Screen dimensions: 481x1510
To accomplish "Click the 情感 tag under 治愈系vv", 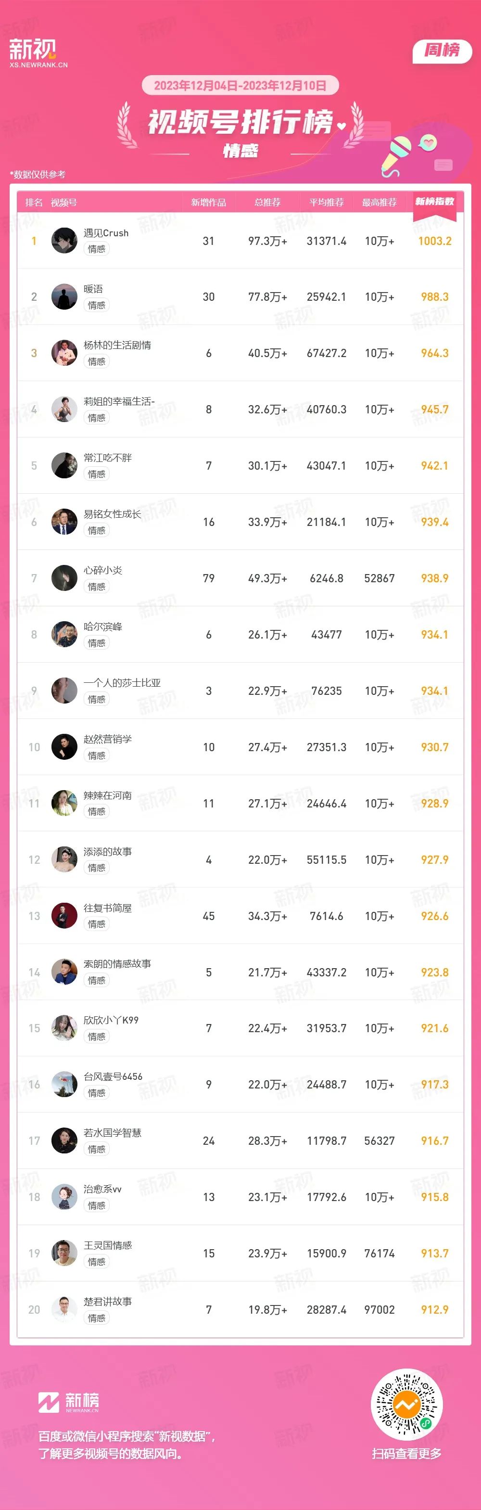I will point(97,1205).
